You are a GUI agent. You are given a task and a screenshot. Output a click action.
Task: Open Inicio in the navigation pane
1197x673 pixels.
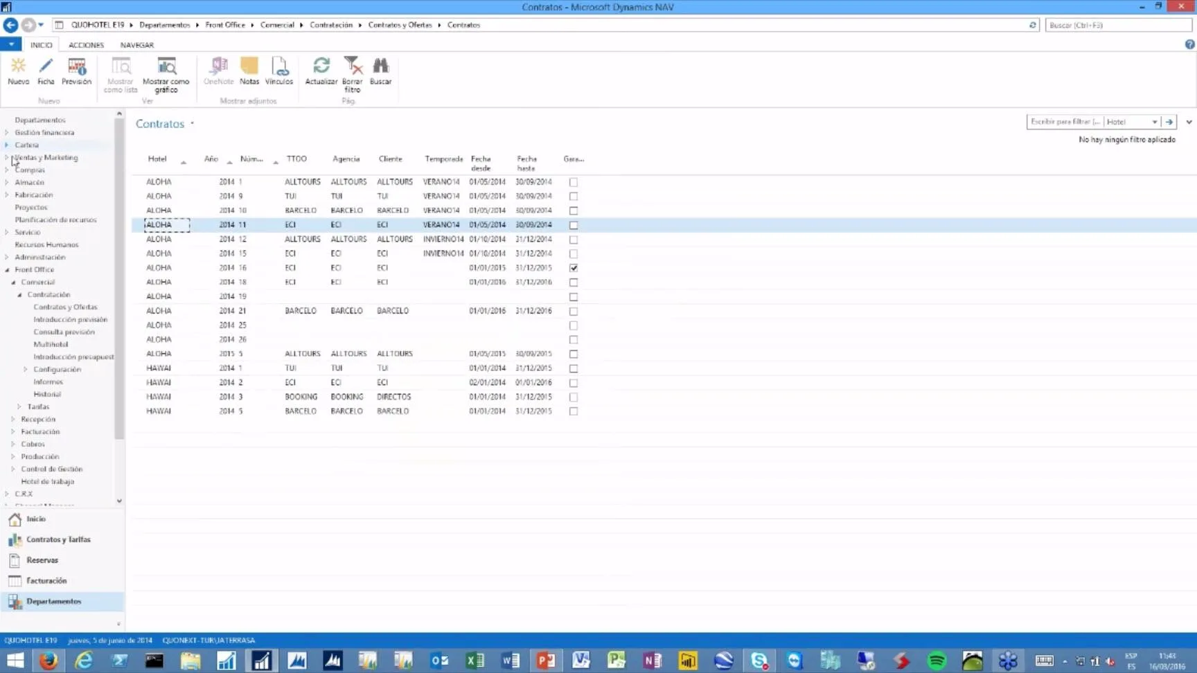[x=62, y=519]
